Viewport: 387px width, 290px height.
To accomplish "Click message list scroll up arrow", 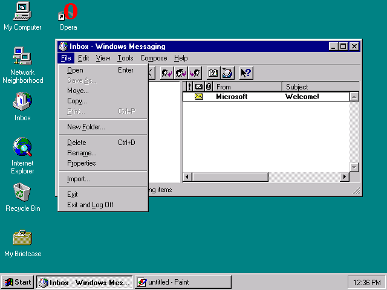I will [x=354, y=97].
